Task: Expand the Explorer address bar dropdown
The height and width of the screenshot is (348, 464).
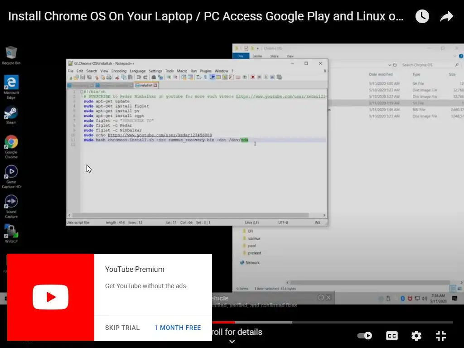Action: pos(389,65)
